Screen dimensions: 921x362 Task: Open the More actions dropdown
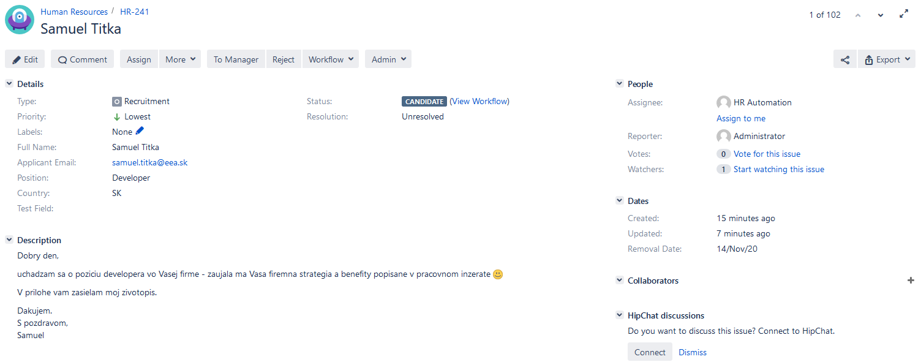click(180, 59)
